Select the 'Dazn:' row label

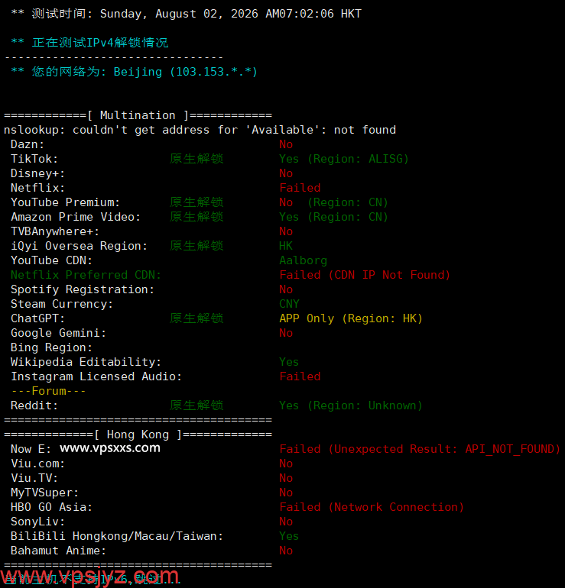tap(28, 144)
